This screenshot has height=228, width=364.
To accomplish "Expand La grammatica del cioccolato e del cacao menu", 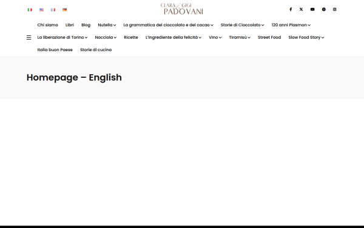I will coord(168,25).
